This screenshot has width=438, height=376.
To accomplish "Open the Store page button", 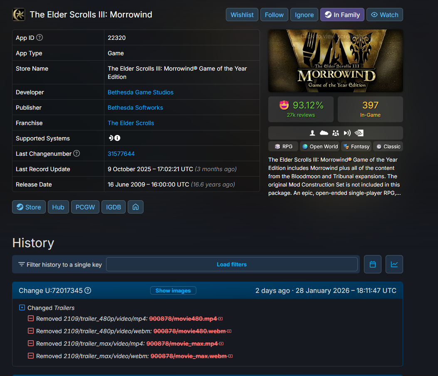I will point(29,207).
